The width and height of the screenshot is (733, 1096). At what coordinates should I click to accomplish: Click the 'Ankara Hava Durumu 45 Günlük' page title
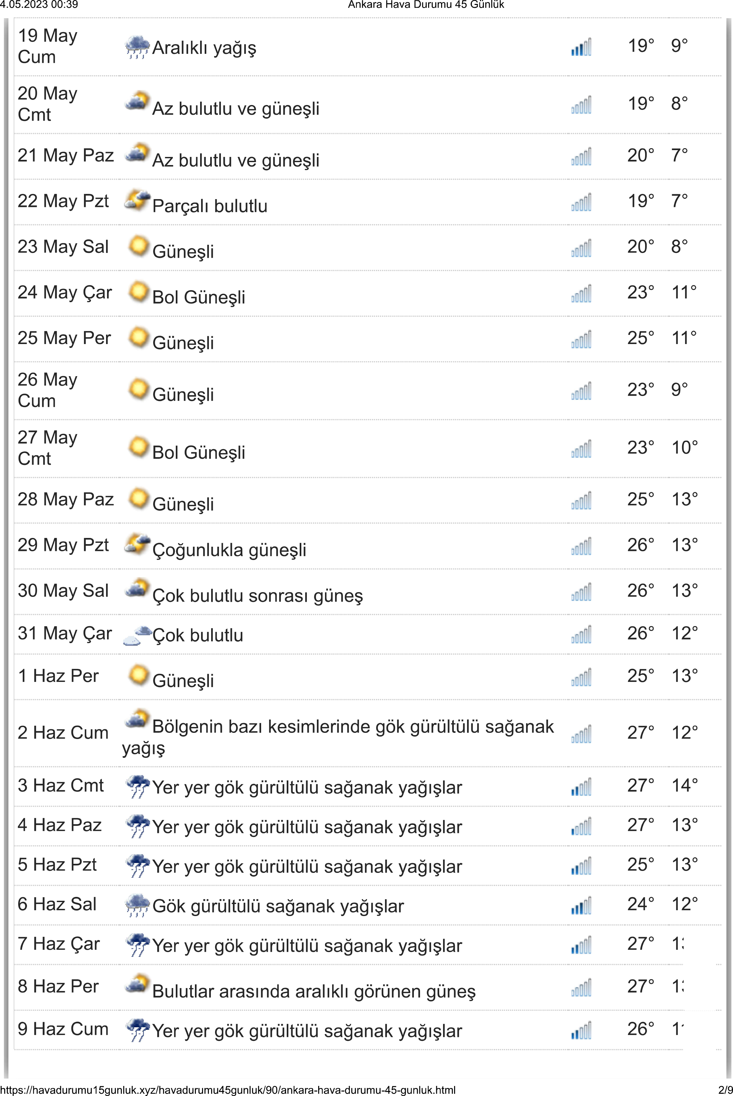pyautogui.click(x=426, y=5)
